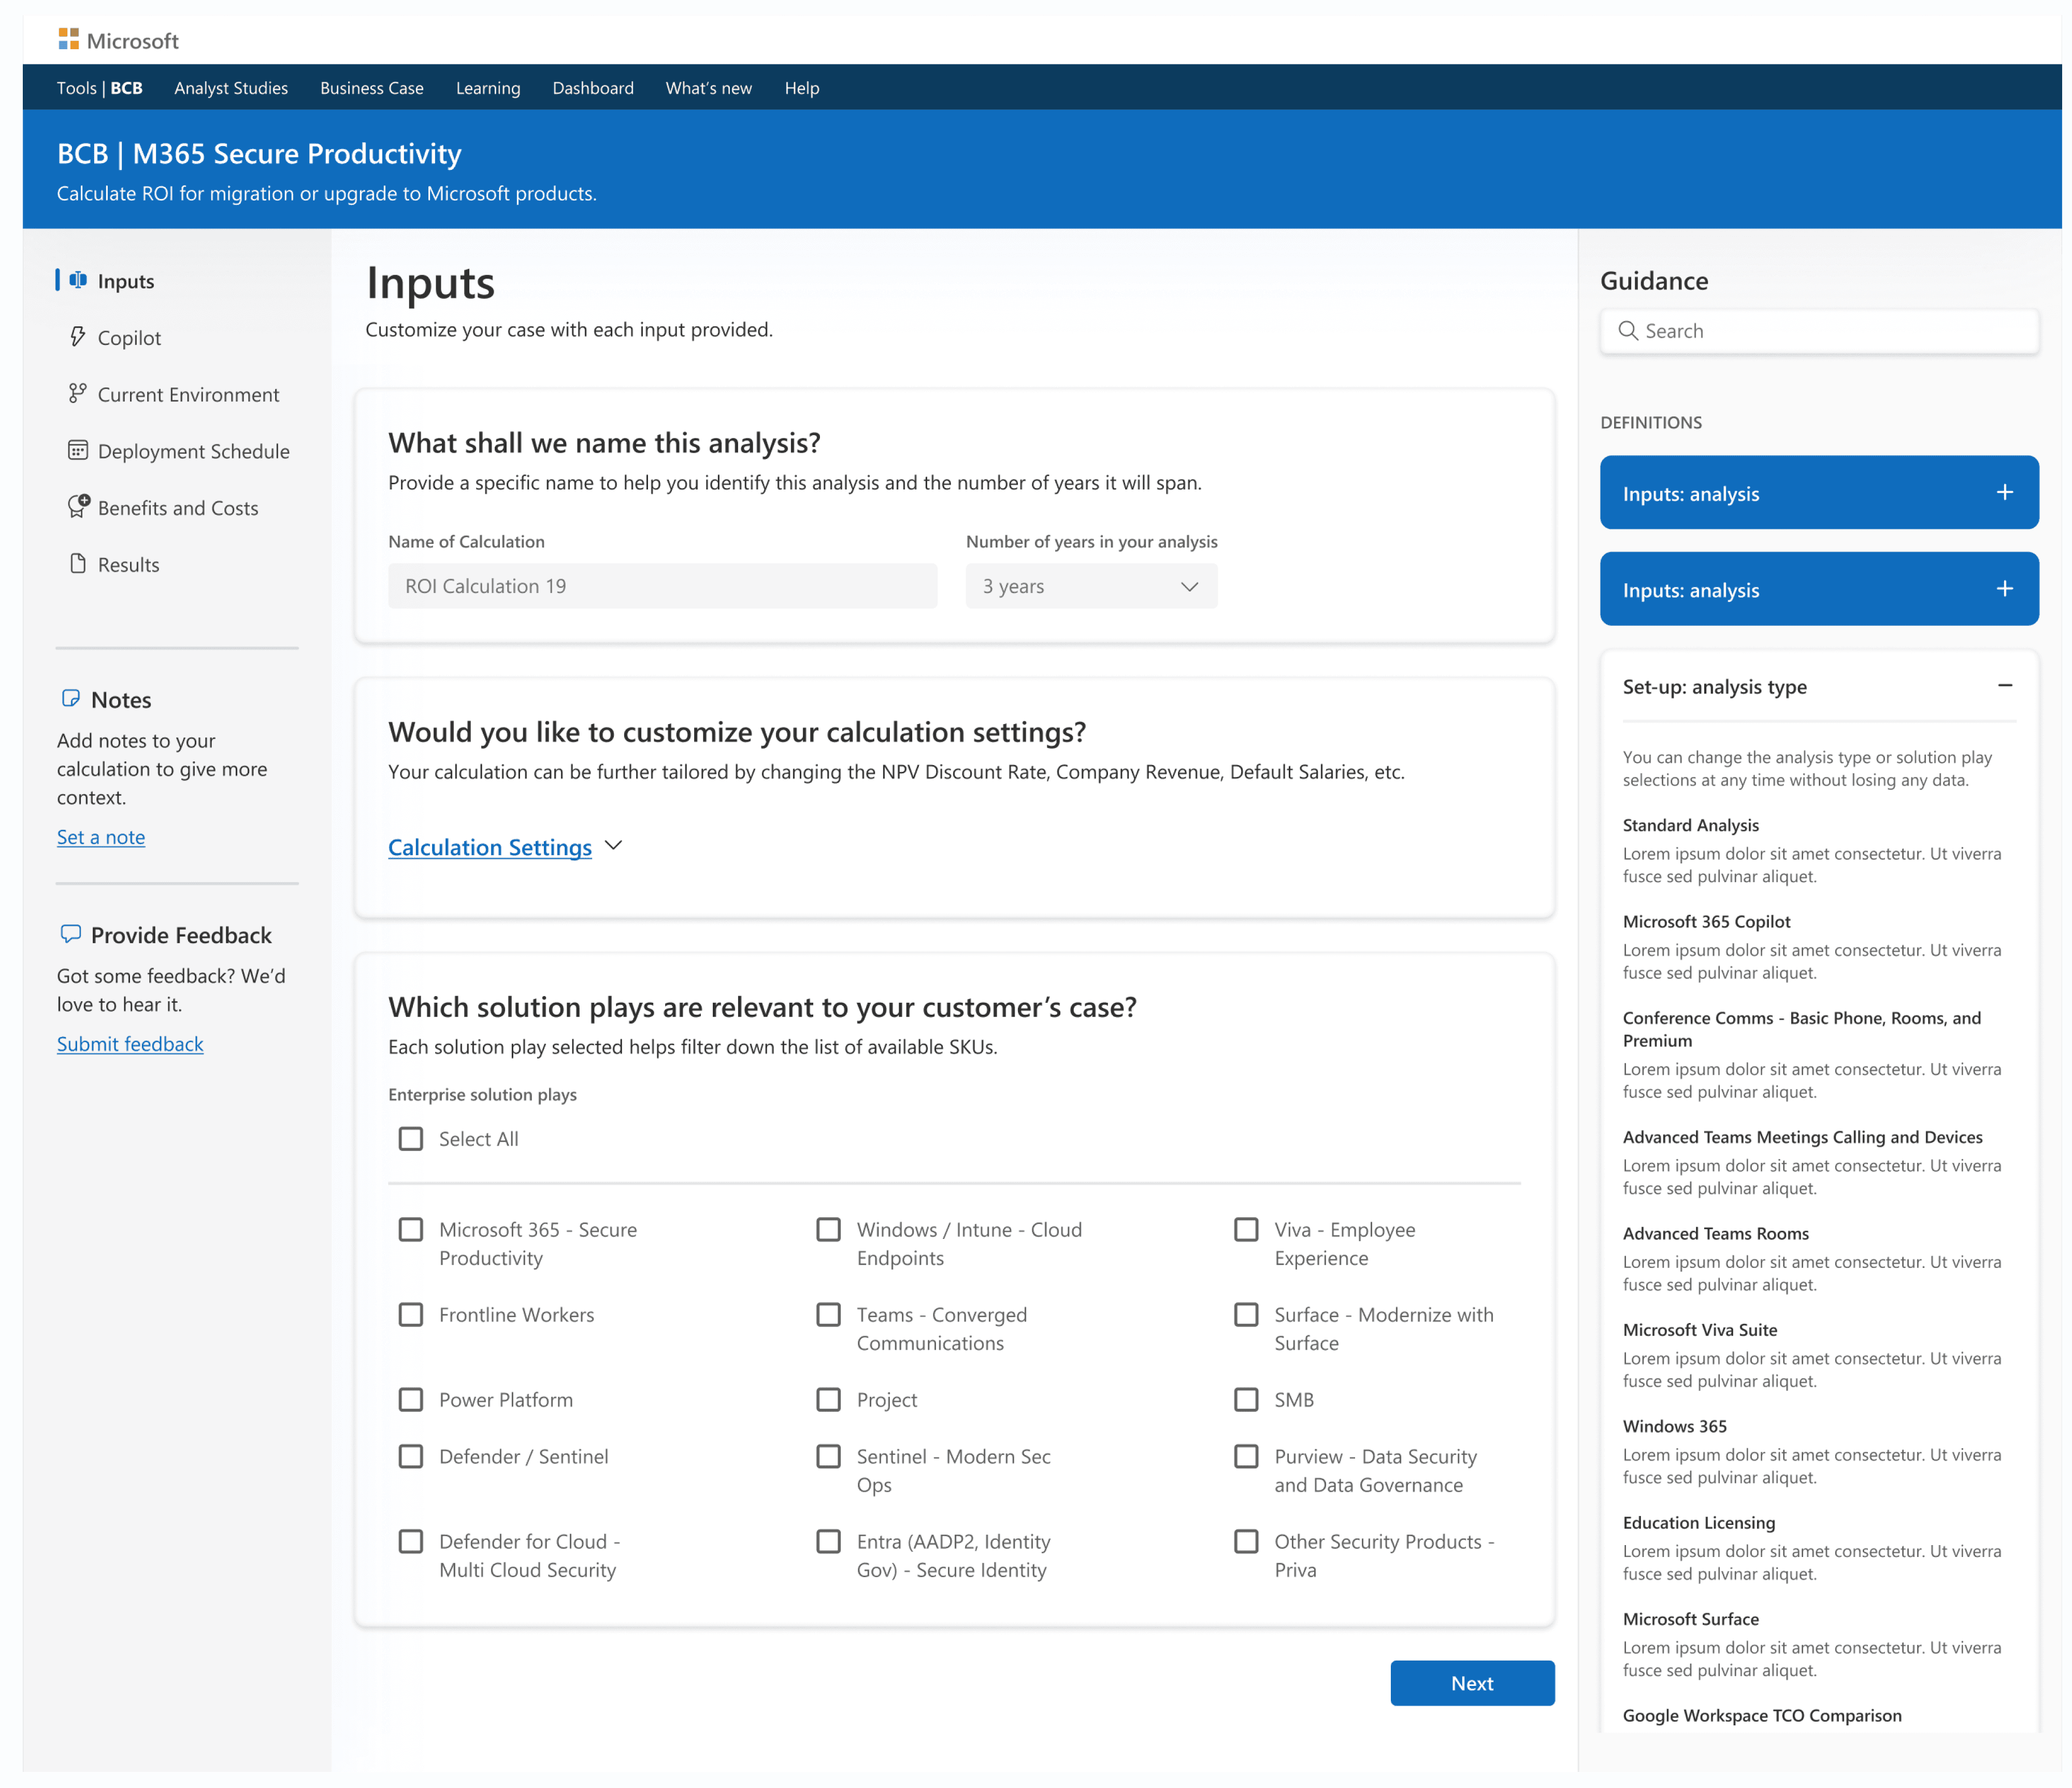Image resolution: width=2072 pixels, height=1788 pixels.
Task: Tick the Power Platform checkbox
Action: tap(411, 1399)
